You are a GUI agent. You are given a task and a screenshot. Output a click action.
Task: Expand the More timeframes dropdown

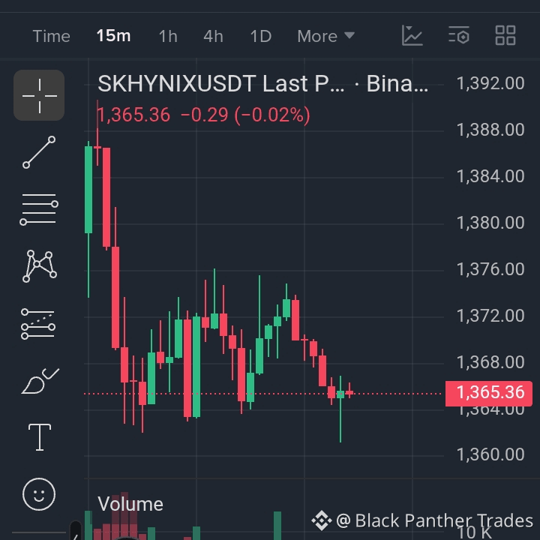coord(325,36)
